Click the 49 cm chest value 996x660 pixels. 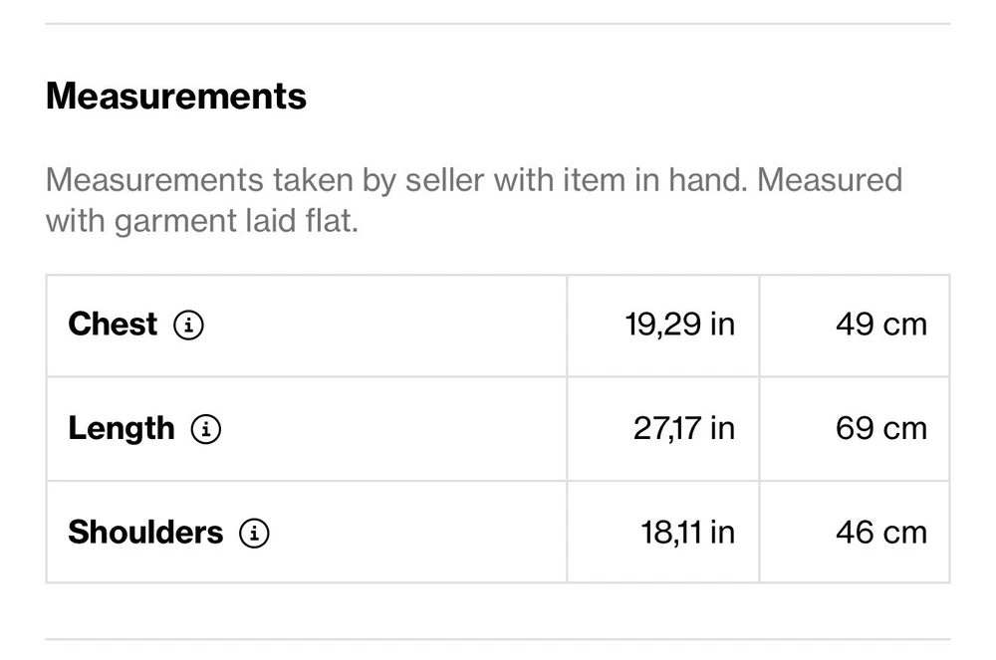(880, 325)
